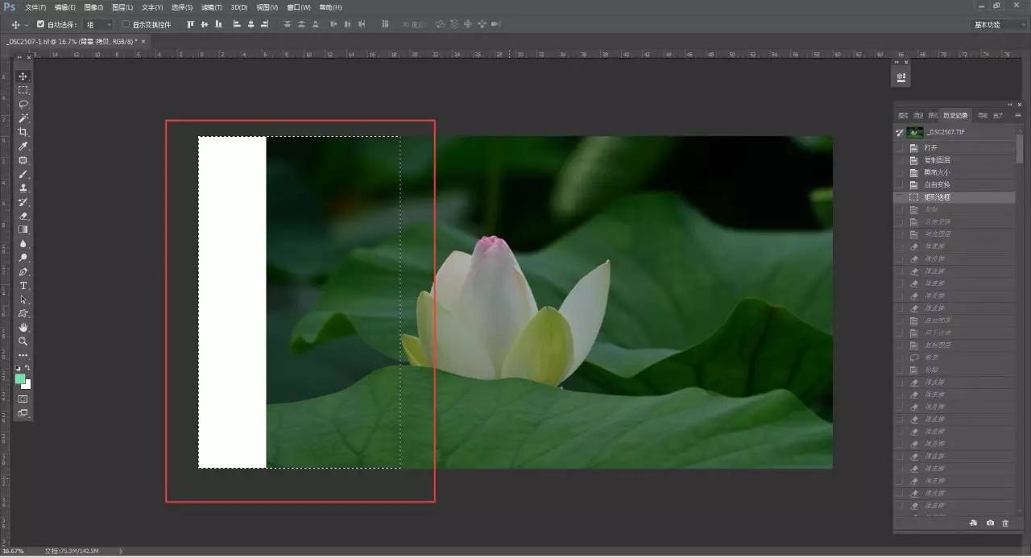This screenshot has height=558, width=1031.
Task: Click the delete state trash icon in History panel
Action: coord(1005,523)
